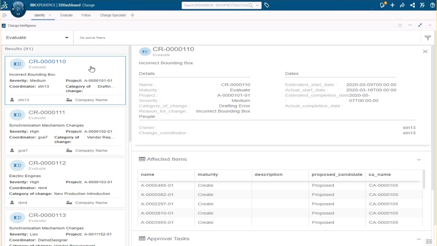Click the Affected Items table scrollbar
Screen dimensions: 437x246
click(424, 180)
